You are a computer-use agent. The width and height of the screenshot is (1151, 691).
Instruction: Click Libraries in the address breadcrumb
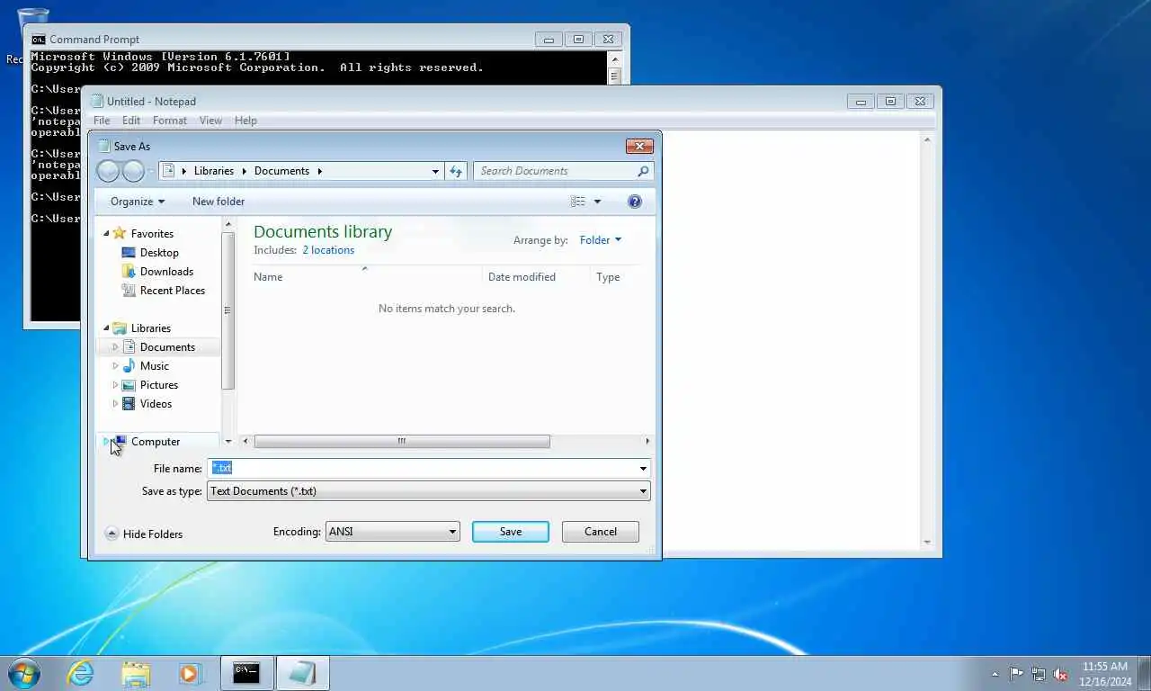(214, 171)
